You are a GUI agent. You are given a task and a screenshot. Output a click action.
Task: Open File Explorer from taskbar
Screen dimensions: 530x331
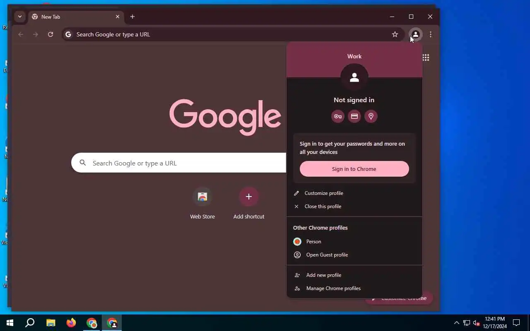coord(51,323)
